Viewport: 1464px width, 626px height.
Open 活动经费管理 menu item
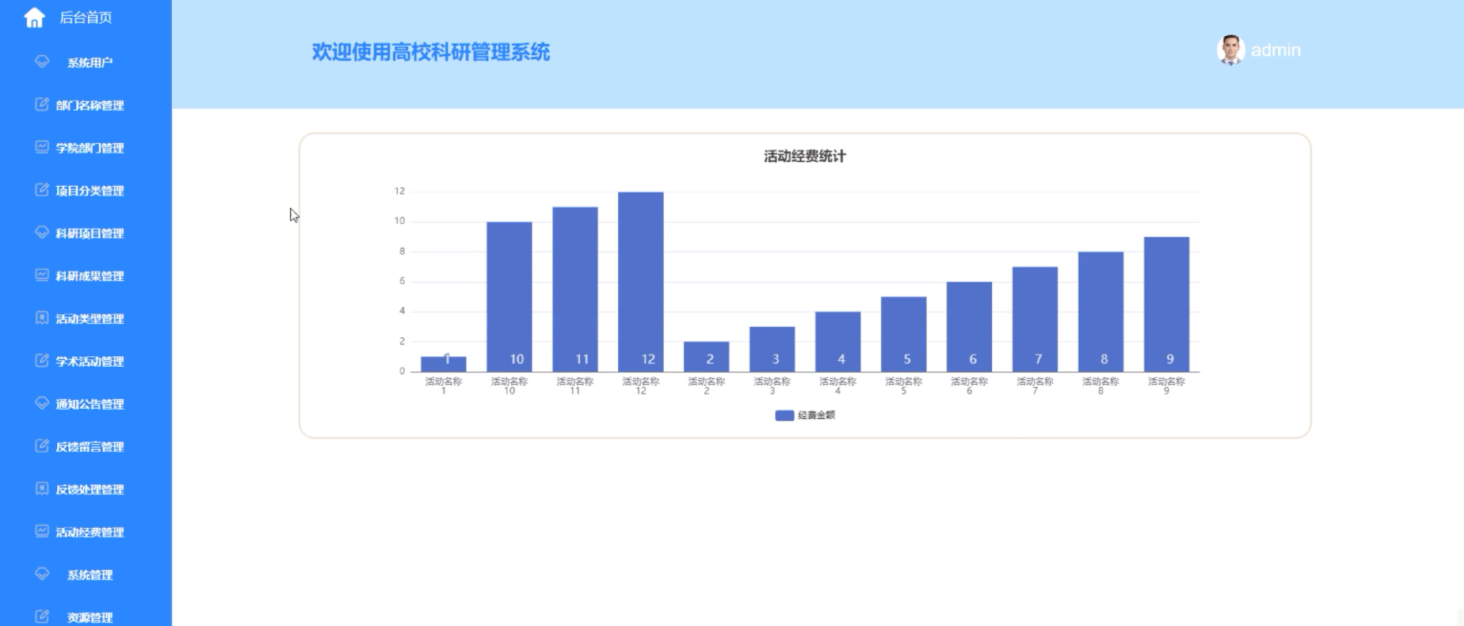pos(89,532)
